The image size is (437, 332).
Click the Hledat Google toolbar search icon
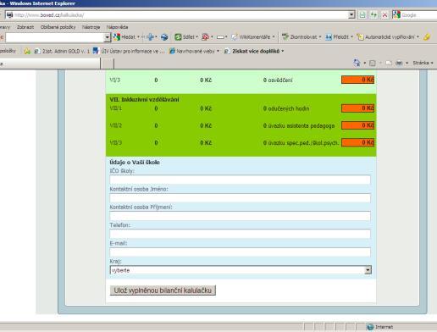point(117,37)
